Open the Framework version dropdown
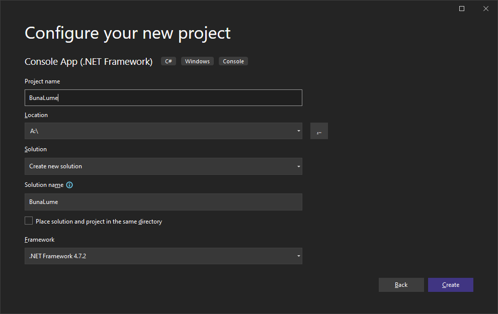The width and height of the screenshot is (498, 314). point(163,256)
